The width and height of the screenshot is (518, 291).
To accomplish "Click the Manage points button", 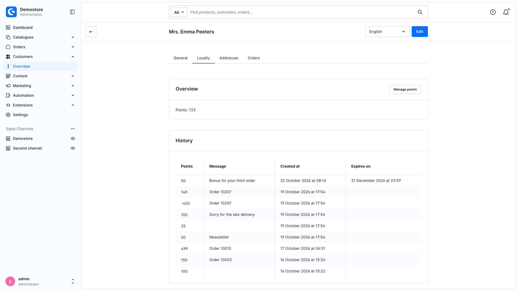I will coord(405,89).
